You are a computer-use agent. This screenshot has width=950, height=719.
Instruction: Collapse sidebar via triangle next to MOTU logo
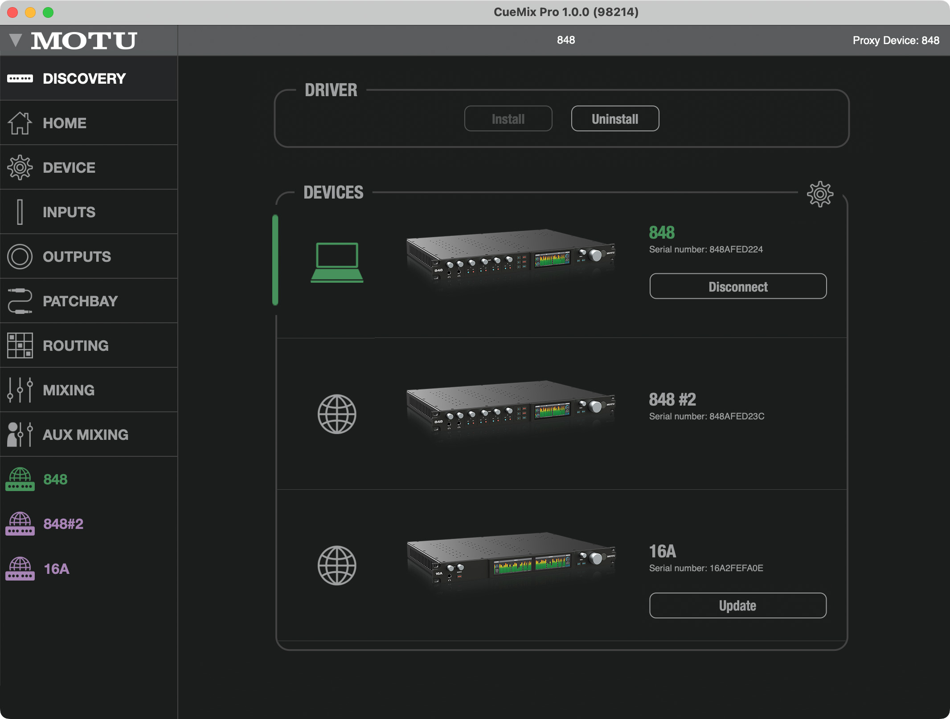coord(16,40)
